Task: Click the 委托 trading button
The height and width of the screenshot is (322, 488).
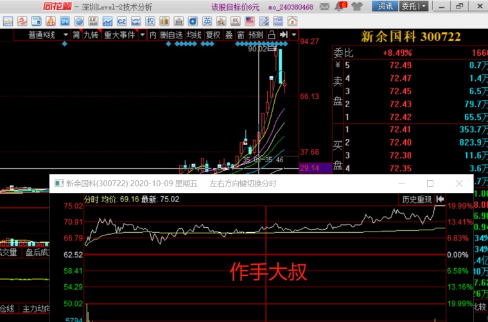Action: (410, 6)
